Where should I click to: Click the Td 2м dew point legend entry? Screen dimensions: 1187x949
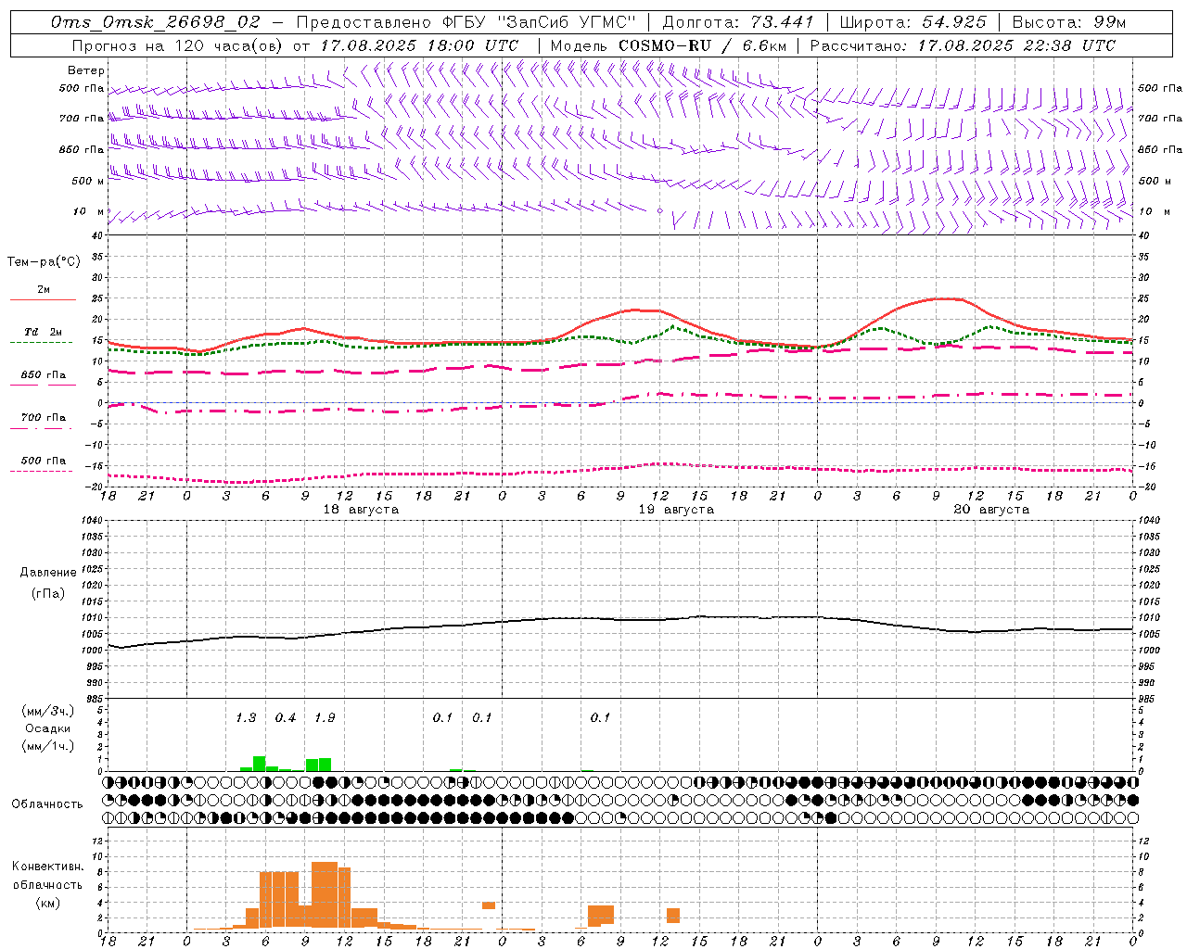pos(44,332)
